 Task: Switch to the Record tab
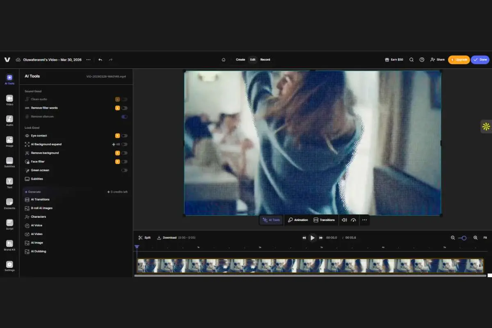pyautogui.click(x=265, y=59)
